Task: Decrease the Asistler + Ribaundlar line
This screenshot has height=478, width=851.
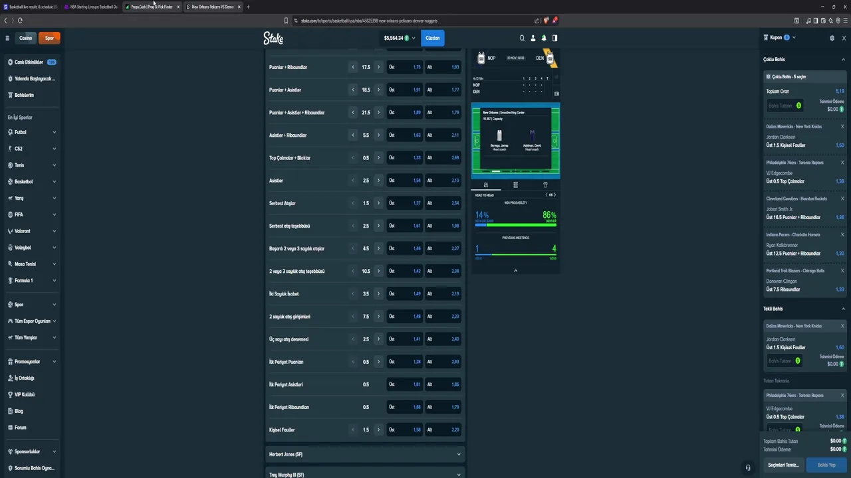Action: [x=353, y=135]
